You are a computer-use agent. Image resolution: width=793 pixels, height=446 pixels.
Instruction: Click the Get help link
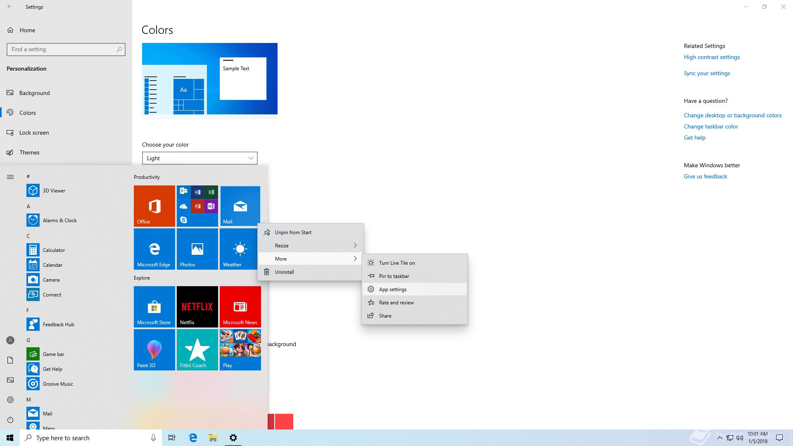point(694,138)
